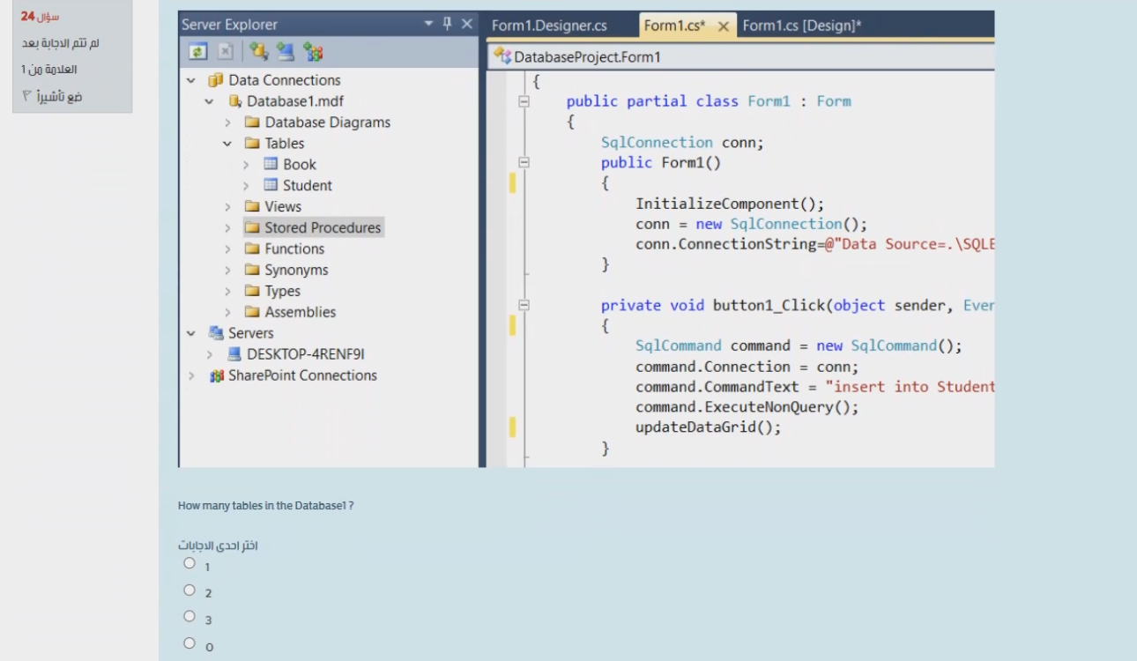This screenshot has height=661, width=1137.
Task: Click the Add SharePoint Connection toolbar icon
Action: 313,52
